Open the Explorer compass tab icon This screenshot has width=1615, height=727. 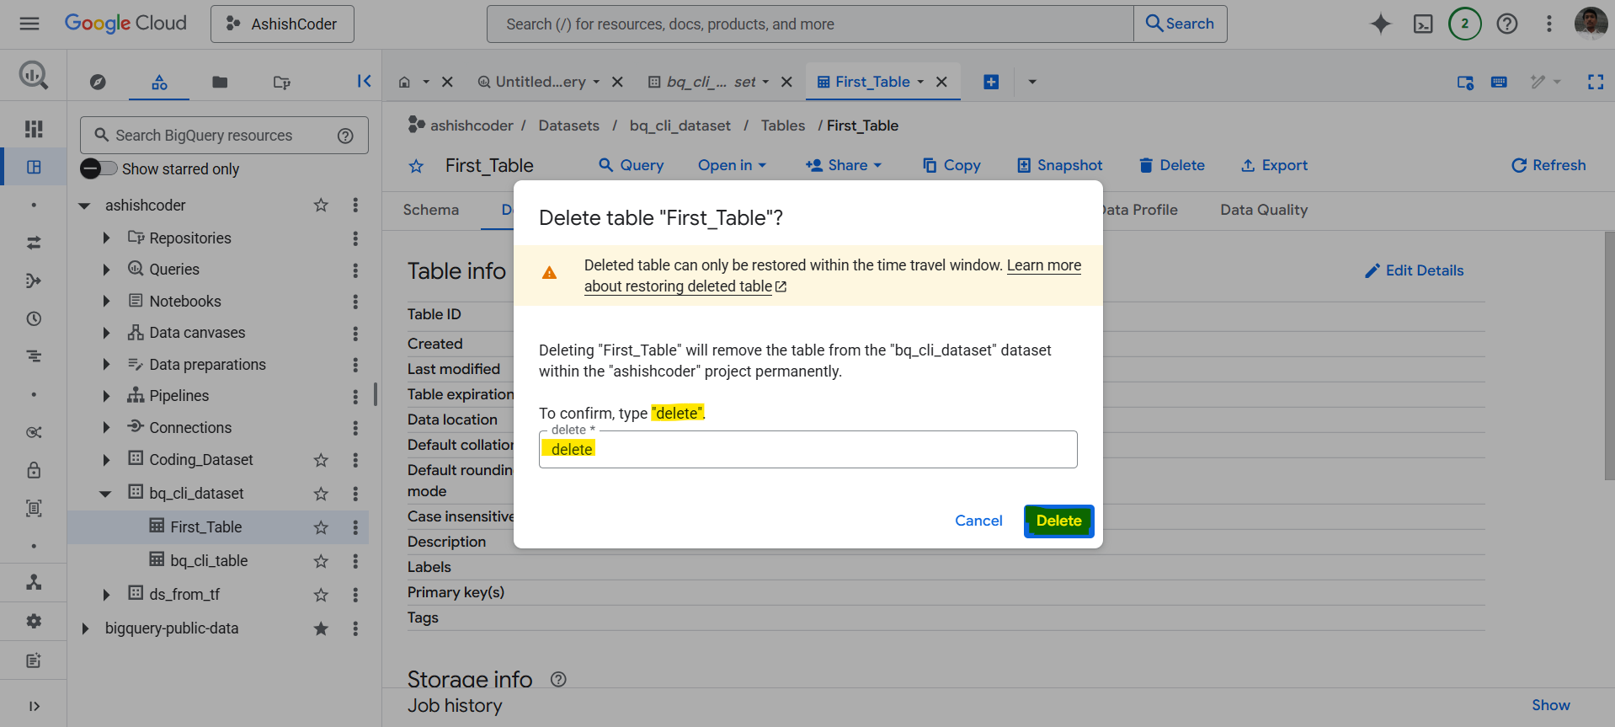coord(98,82)
